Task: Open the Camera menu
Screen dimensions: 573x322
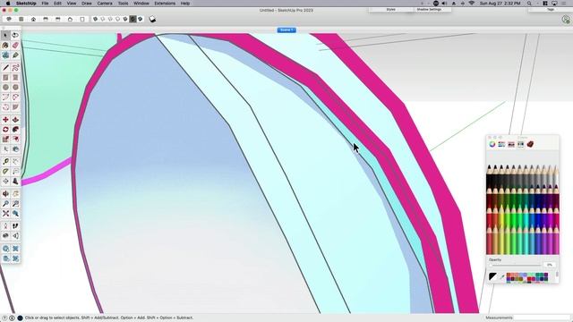Action: click(x=105, y=4)
